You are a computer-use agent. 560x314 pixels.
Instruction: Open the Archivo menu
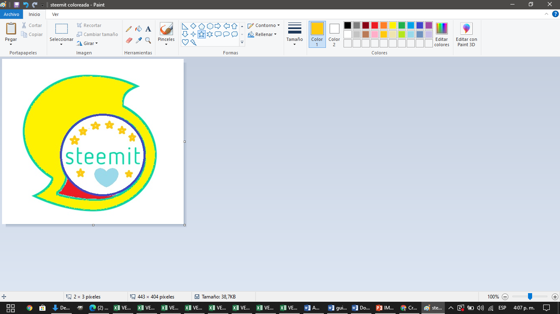[11, 14]
